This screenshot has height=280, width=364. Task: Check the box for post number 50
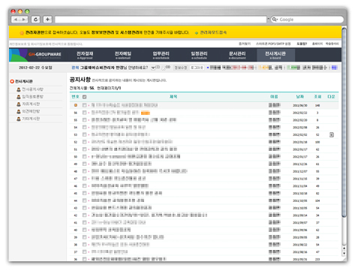tap(85, 157)
